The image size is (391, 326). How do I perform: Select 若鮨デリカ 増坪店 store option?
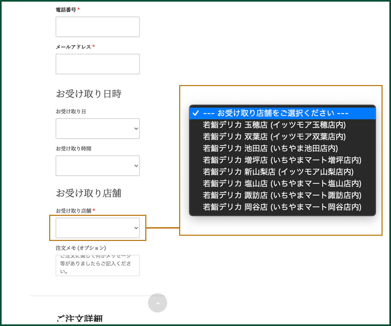[282, 160]
